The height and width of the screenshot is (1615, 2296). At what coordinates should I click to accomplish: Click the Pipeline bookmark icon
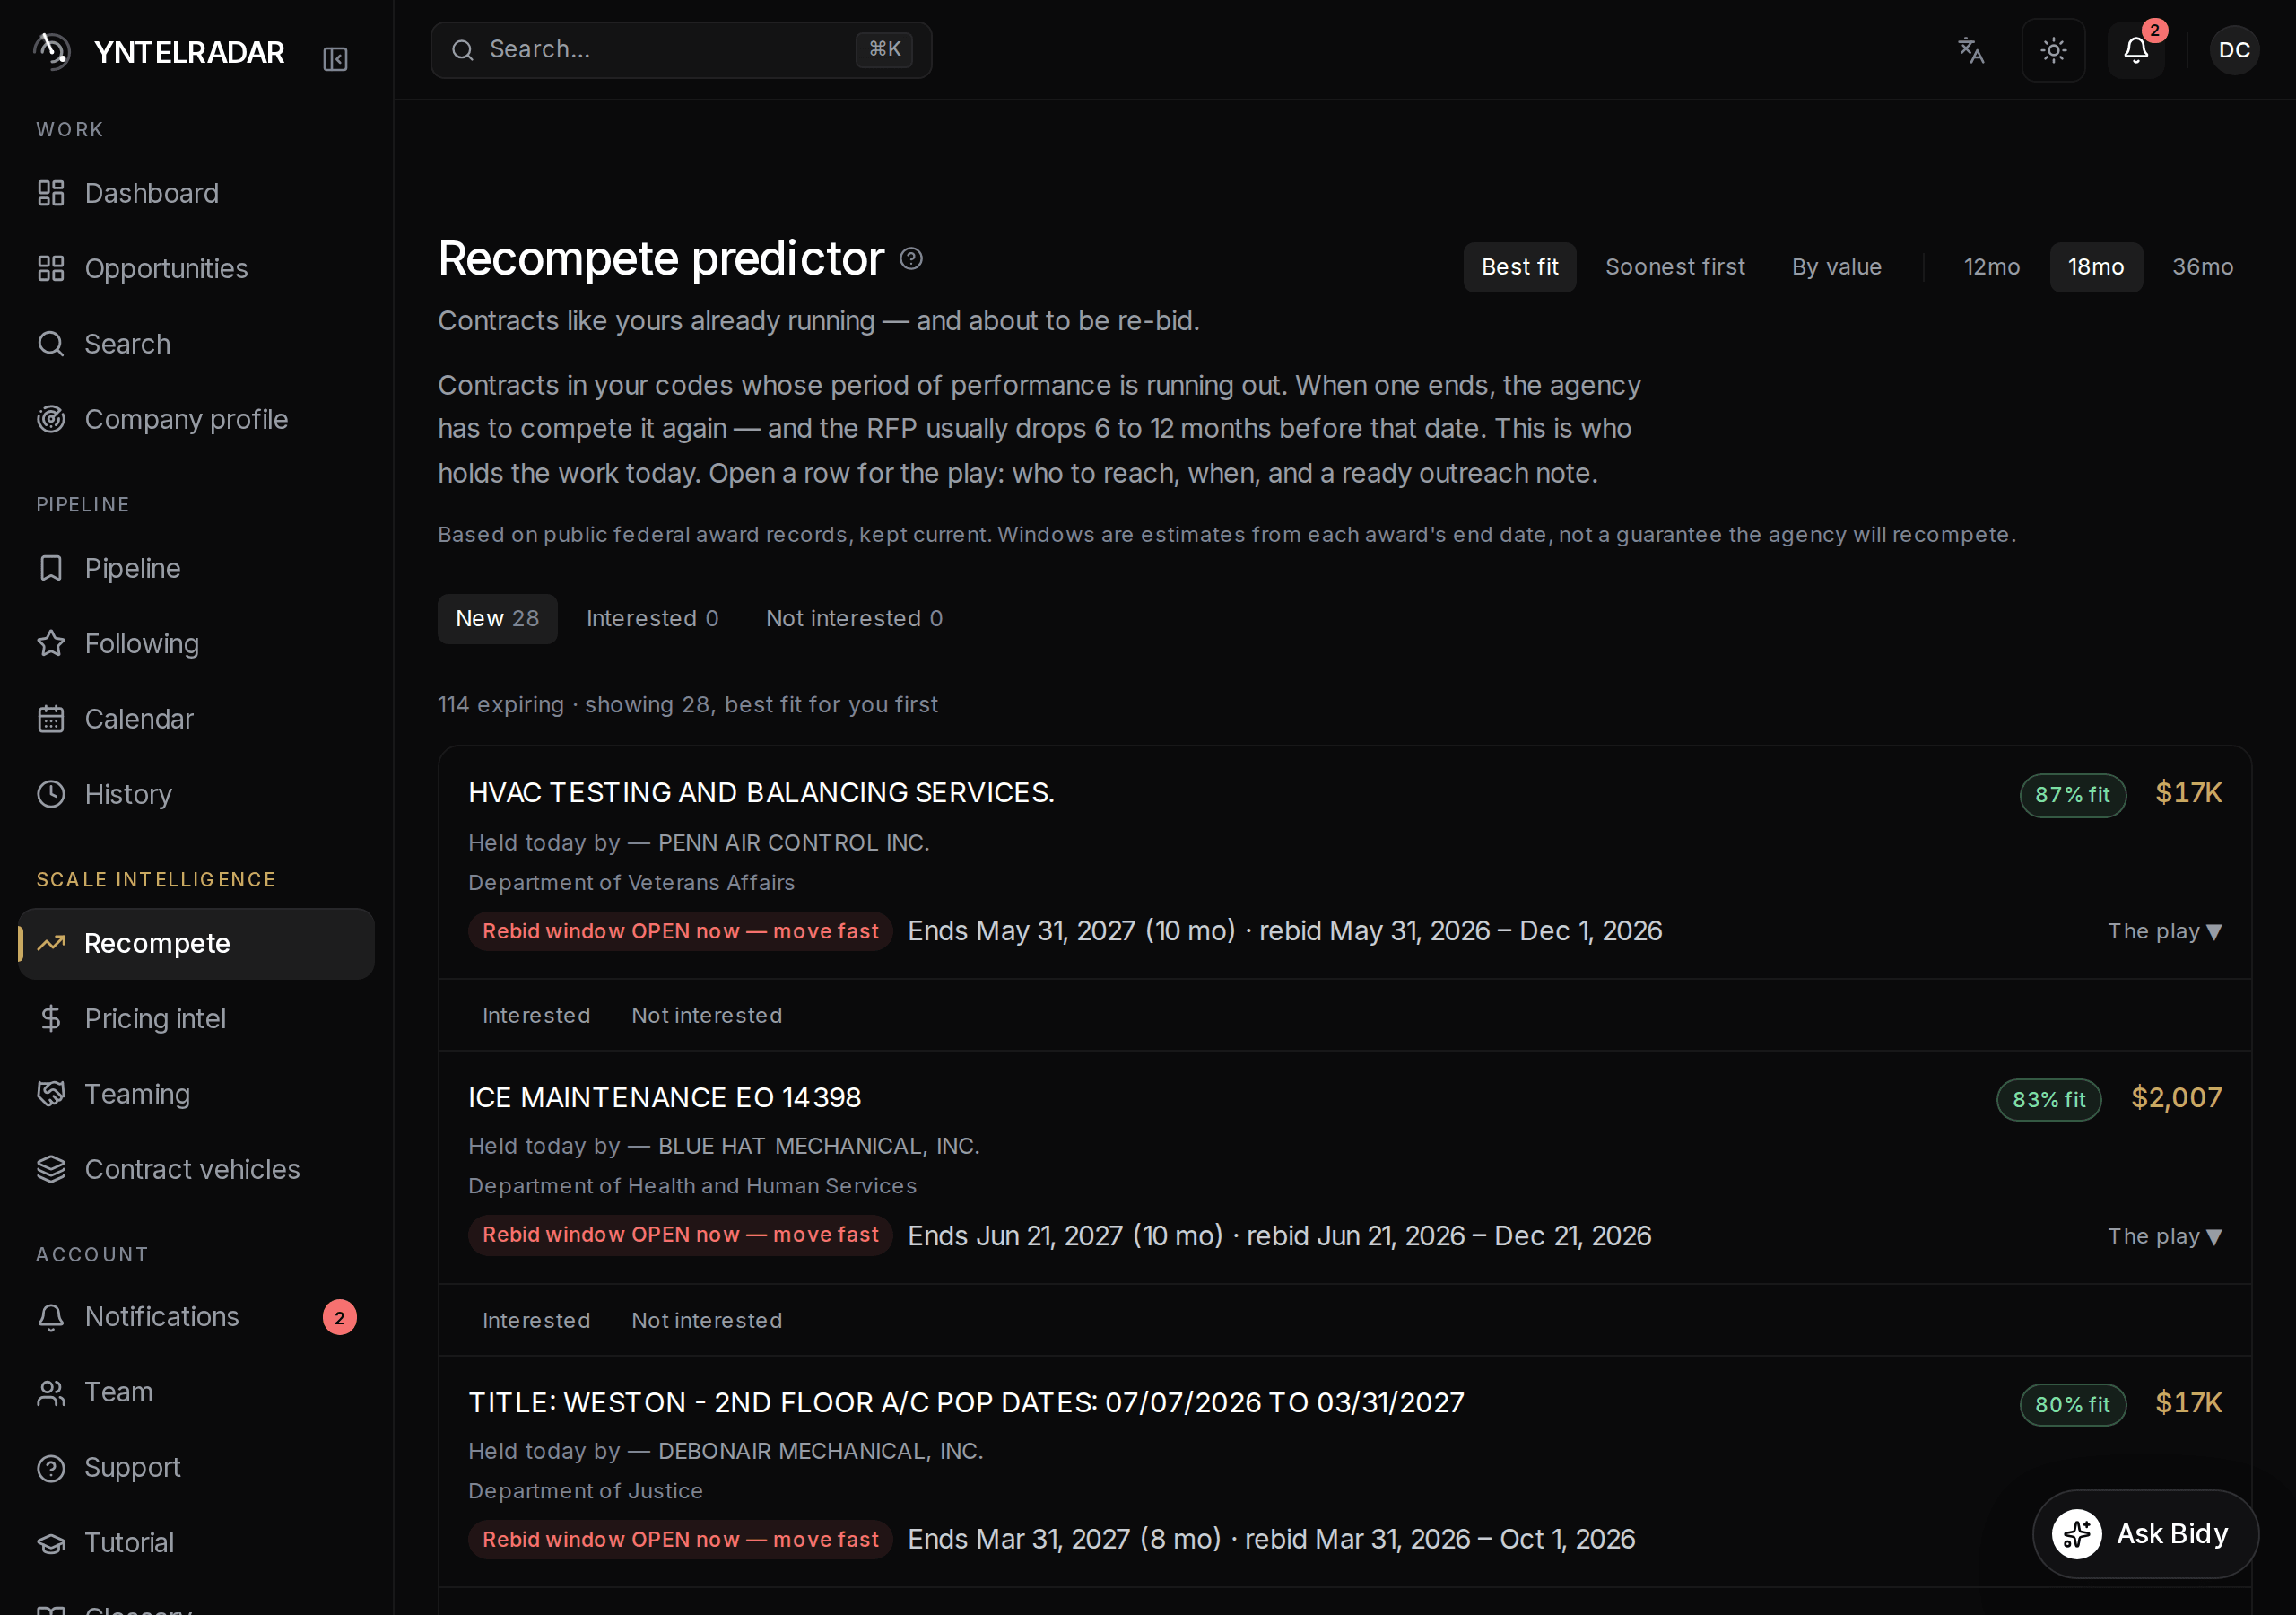51,568
